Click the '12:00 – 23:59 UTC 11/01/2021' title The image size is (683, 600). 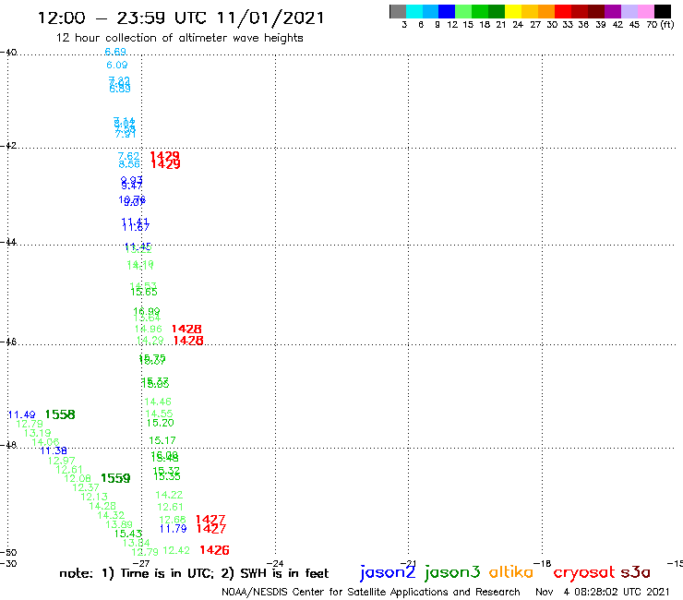coord(181,18)
